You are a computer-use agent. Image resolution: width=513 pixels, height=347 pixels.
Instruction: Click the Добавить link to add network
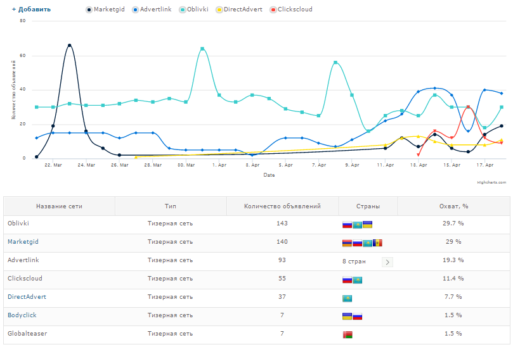(32, 9)
